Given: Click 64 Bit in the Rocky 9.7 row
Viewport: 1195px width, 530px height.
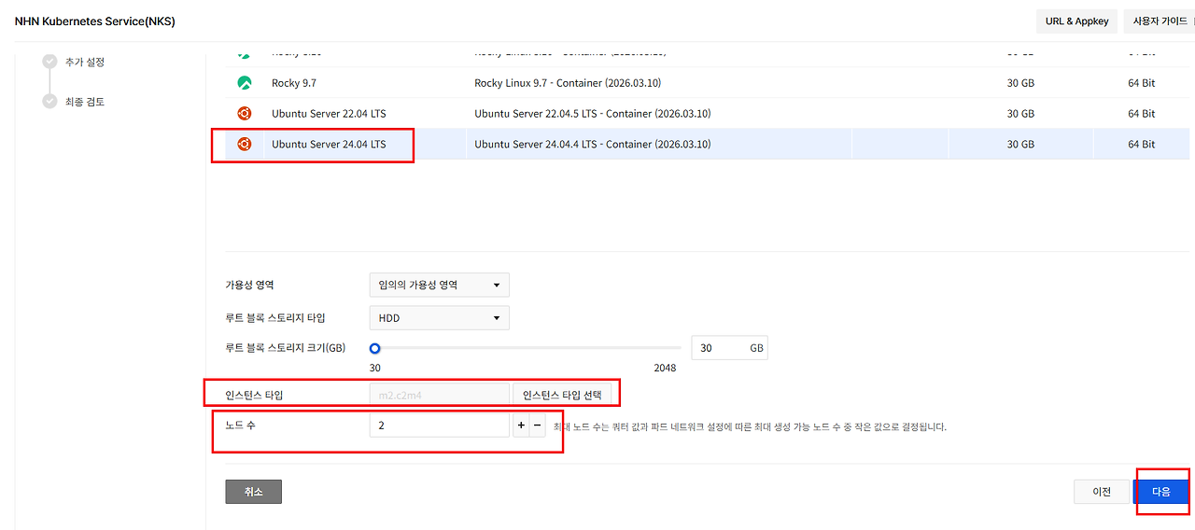Looking at the screenshot, I should (x=1141, y=83).
